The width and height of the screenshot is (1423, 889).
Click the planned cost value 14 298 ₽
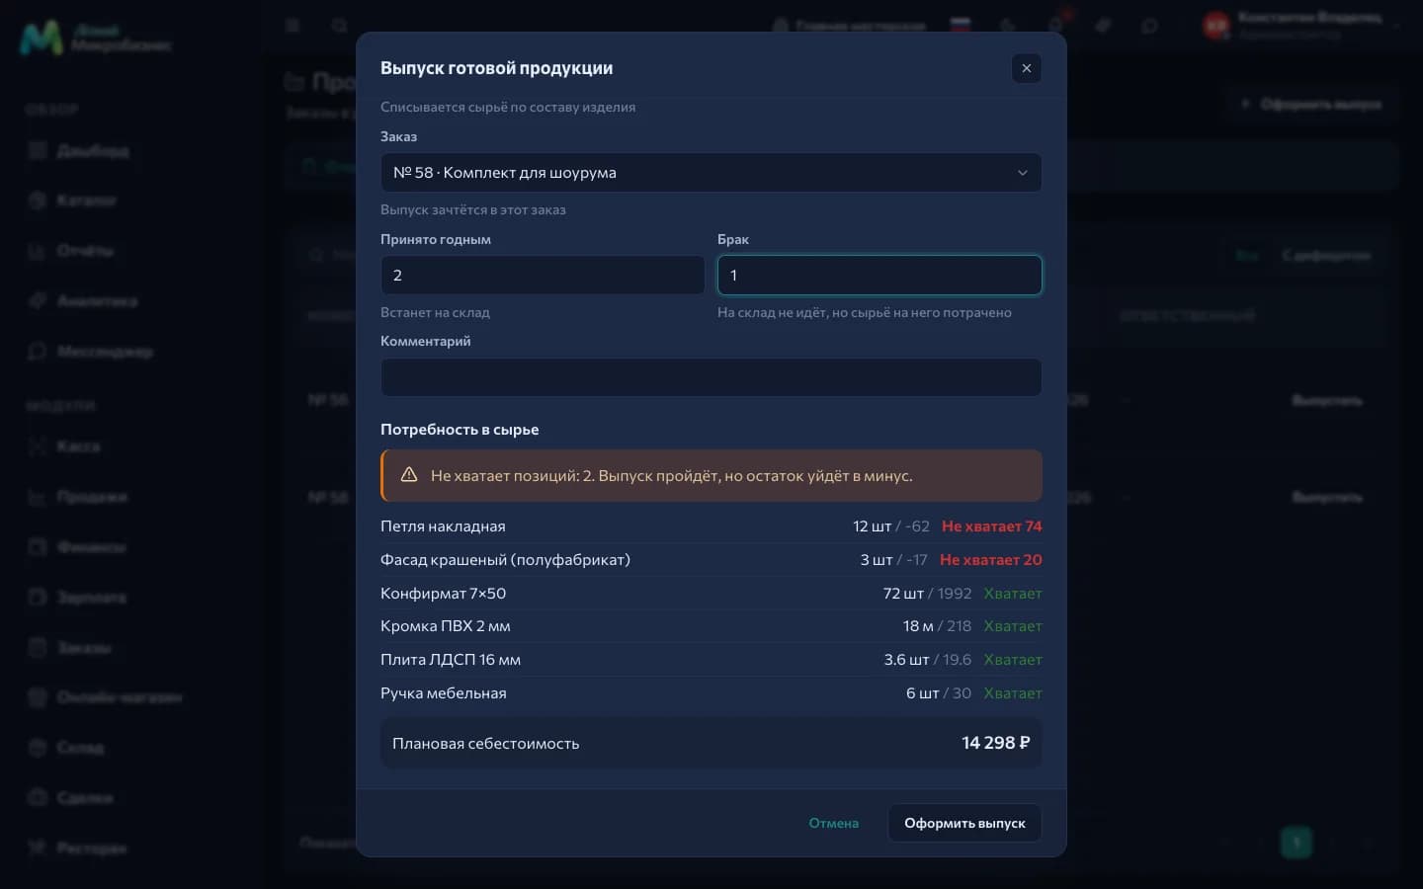[x=995, y=743]
